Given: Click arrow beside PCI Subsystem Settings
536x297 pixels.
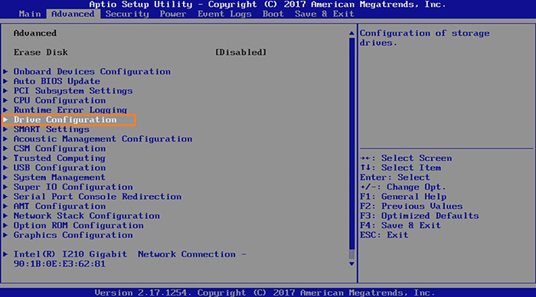Looking at the screenshot, I should (5, 90).
